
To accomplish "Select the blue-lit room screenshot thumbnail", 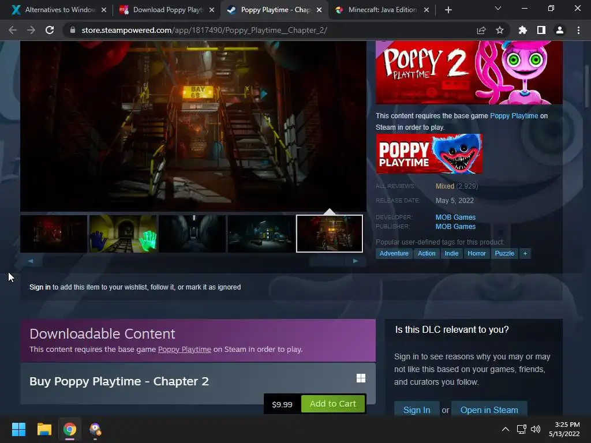I will (261, 234).
